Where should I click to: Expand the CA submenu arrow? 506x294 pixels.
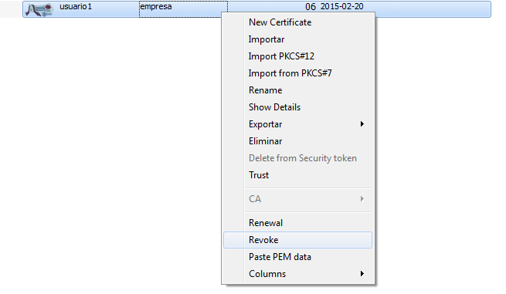click(x=362, y=199)
